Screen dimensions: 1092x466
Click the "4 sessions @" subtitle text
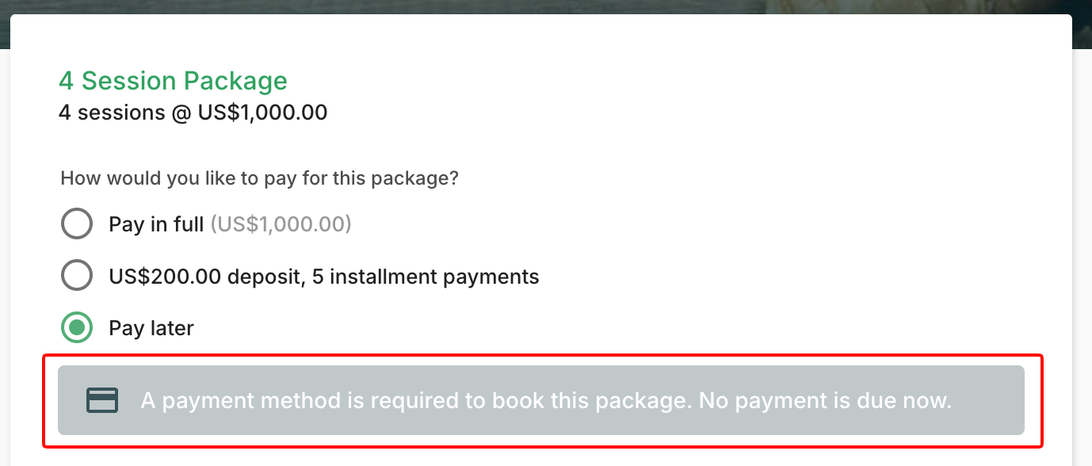click(112, 113)
